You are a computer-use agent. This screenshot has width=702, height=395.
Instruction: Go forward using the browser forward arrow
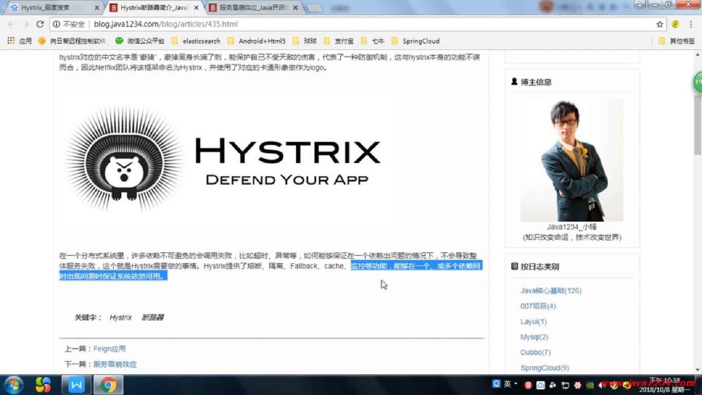pyautogui.click(x=26, y=24)
